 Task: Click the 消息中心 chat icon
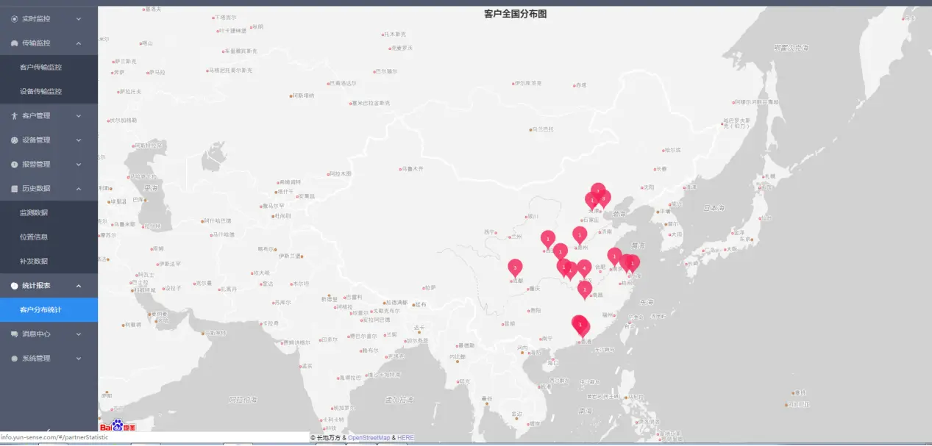click(15, 334)
